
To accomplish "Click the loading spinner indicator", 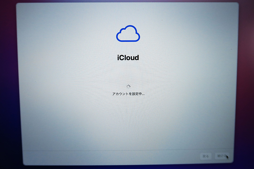I will tap(128, 87).
